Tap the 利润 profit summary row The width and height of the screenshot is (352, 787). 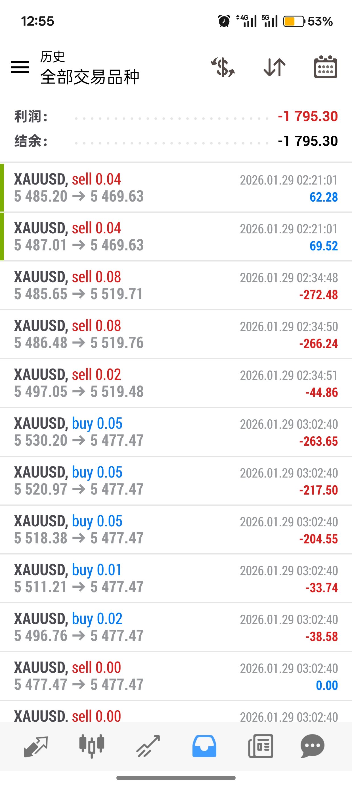176,116
